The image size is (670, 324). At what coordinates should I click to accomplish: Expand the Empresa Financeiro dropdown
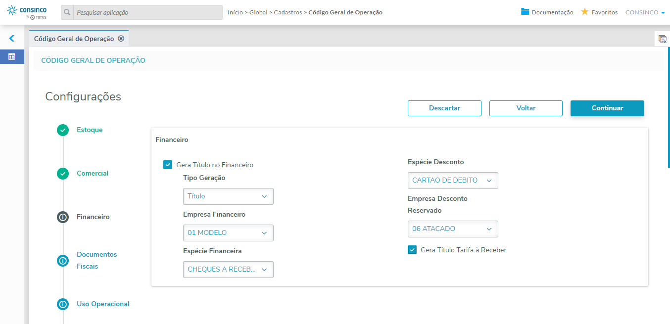228,233
